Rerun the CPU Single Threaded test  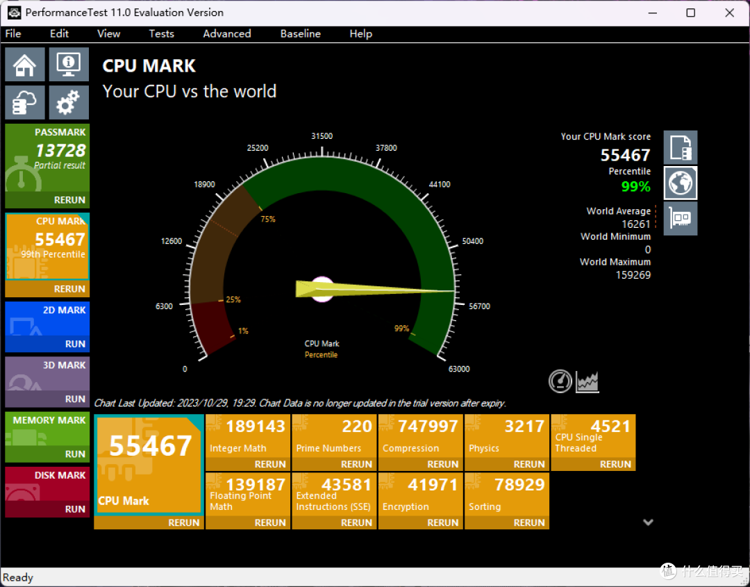point(593,464)
